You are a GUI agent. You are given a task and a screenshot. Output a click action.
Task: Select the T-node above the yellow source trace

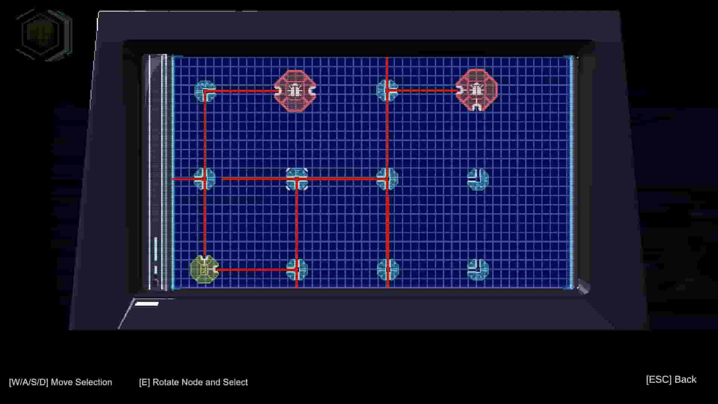pos(297,179)
